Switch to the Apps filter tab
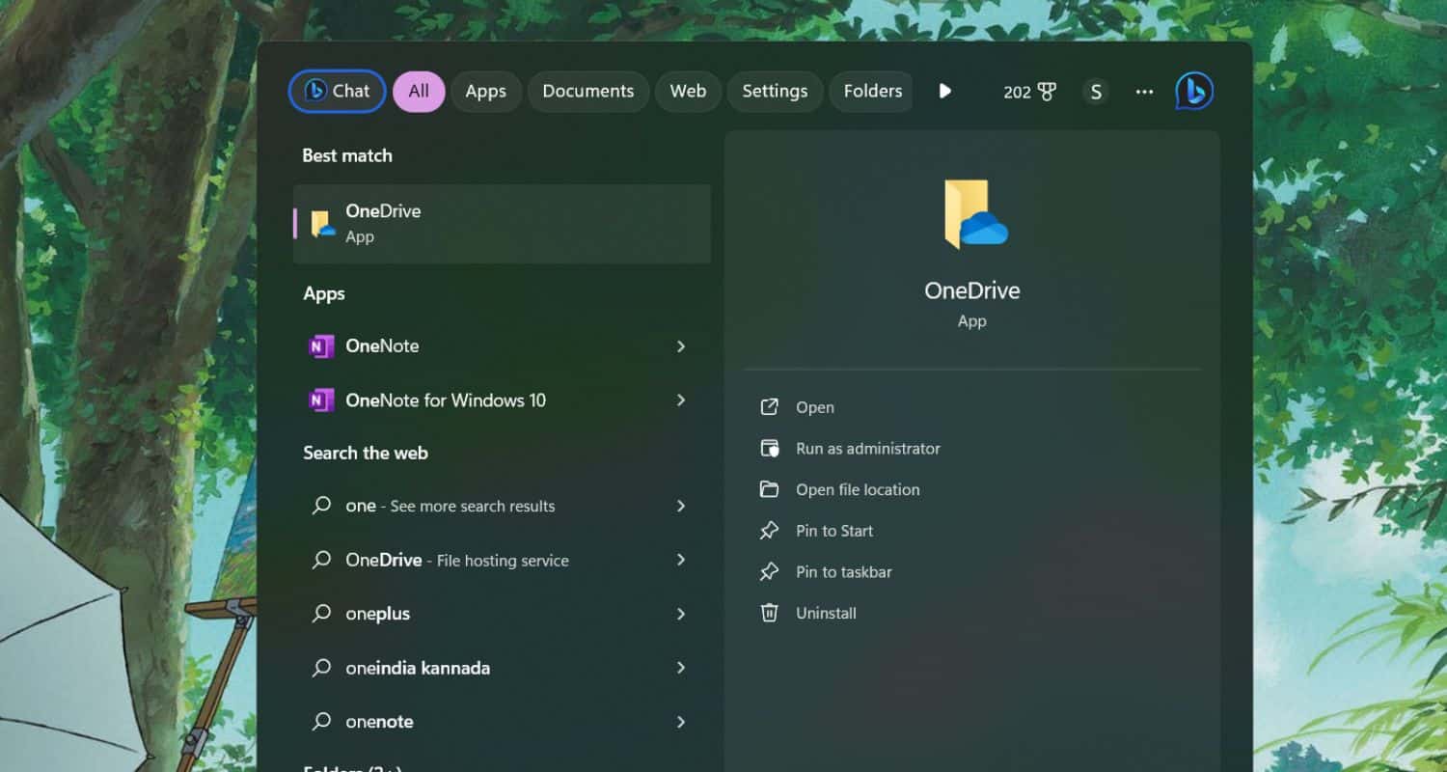This screenshot has width=1447, height=772. [485, 92]
